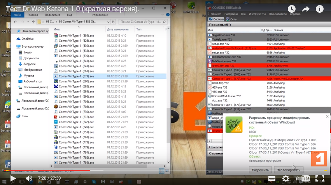Viewport: 331px width, 185px height.
Task: Click Explorer vertical scrollbar down arrow
Action: pos(168,162)
